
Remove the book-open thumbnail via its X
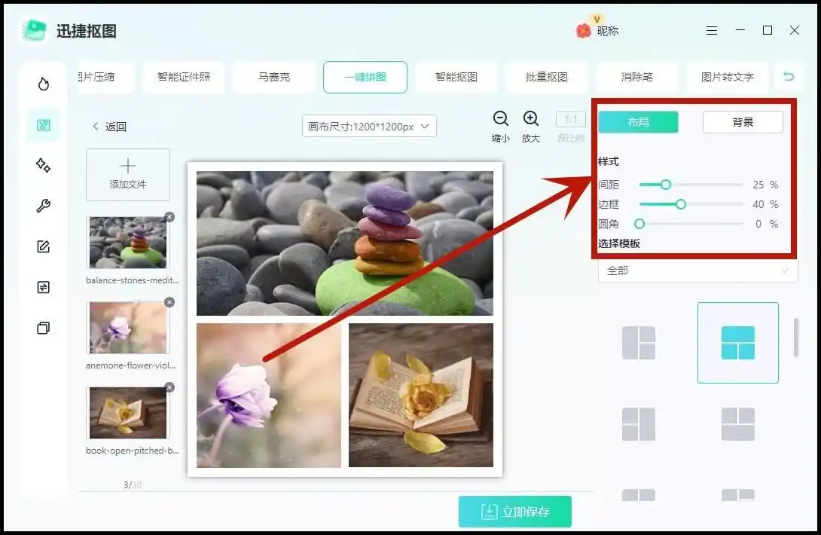[x=169, y=387]
